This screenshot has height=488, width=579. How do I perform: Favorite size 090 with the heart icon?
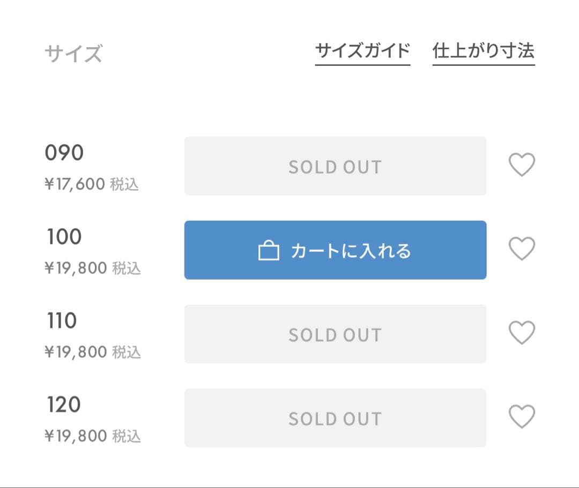522,165
